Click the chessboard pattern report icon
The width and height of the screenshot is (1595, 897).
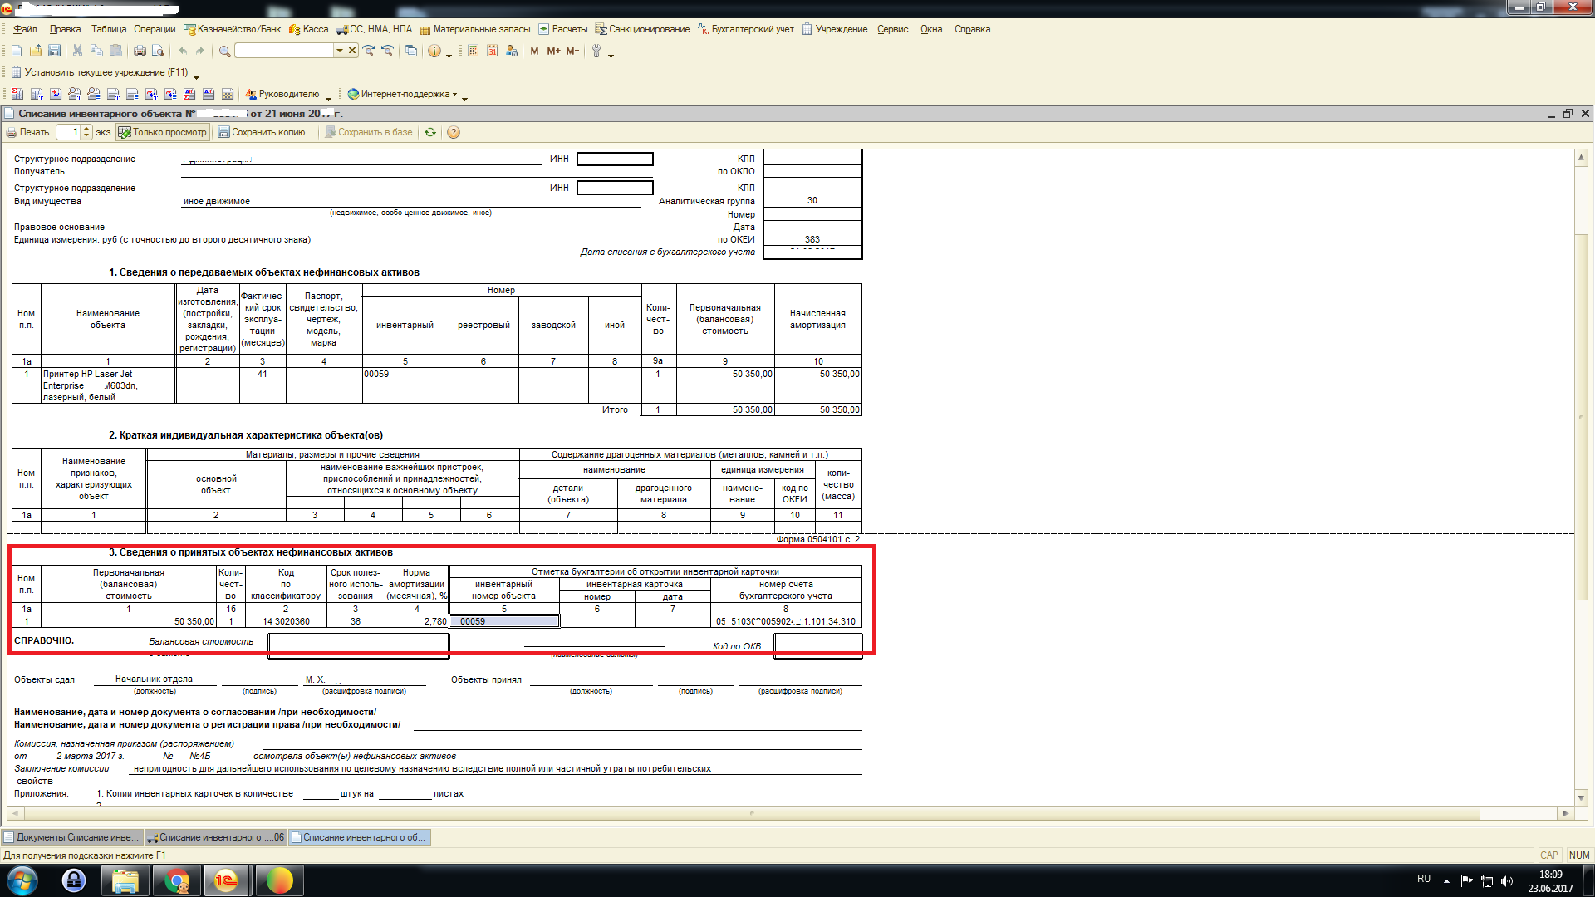click(228, 94)
